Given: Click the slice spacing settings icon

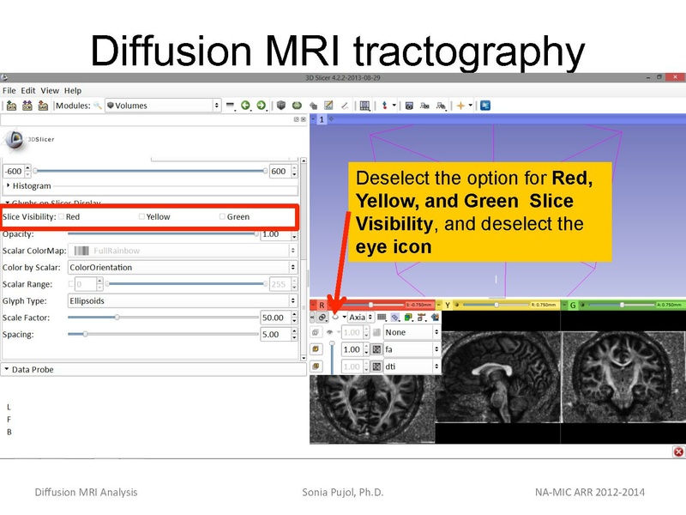Looking at the screenshot, I should point(421,317).
